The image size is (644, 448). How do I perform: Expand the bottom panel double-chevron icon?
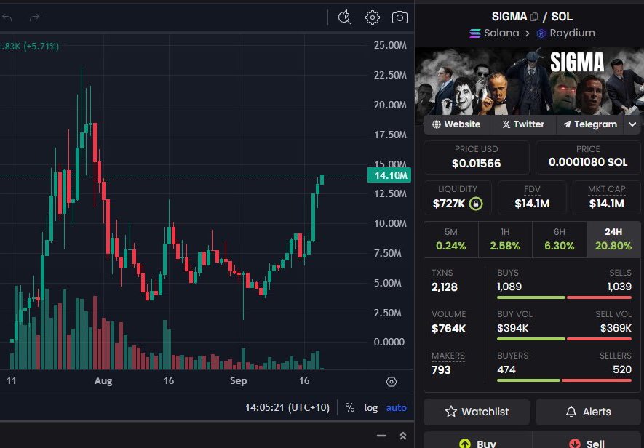point(403,436)
